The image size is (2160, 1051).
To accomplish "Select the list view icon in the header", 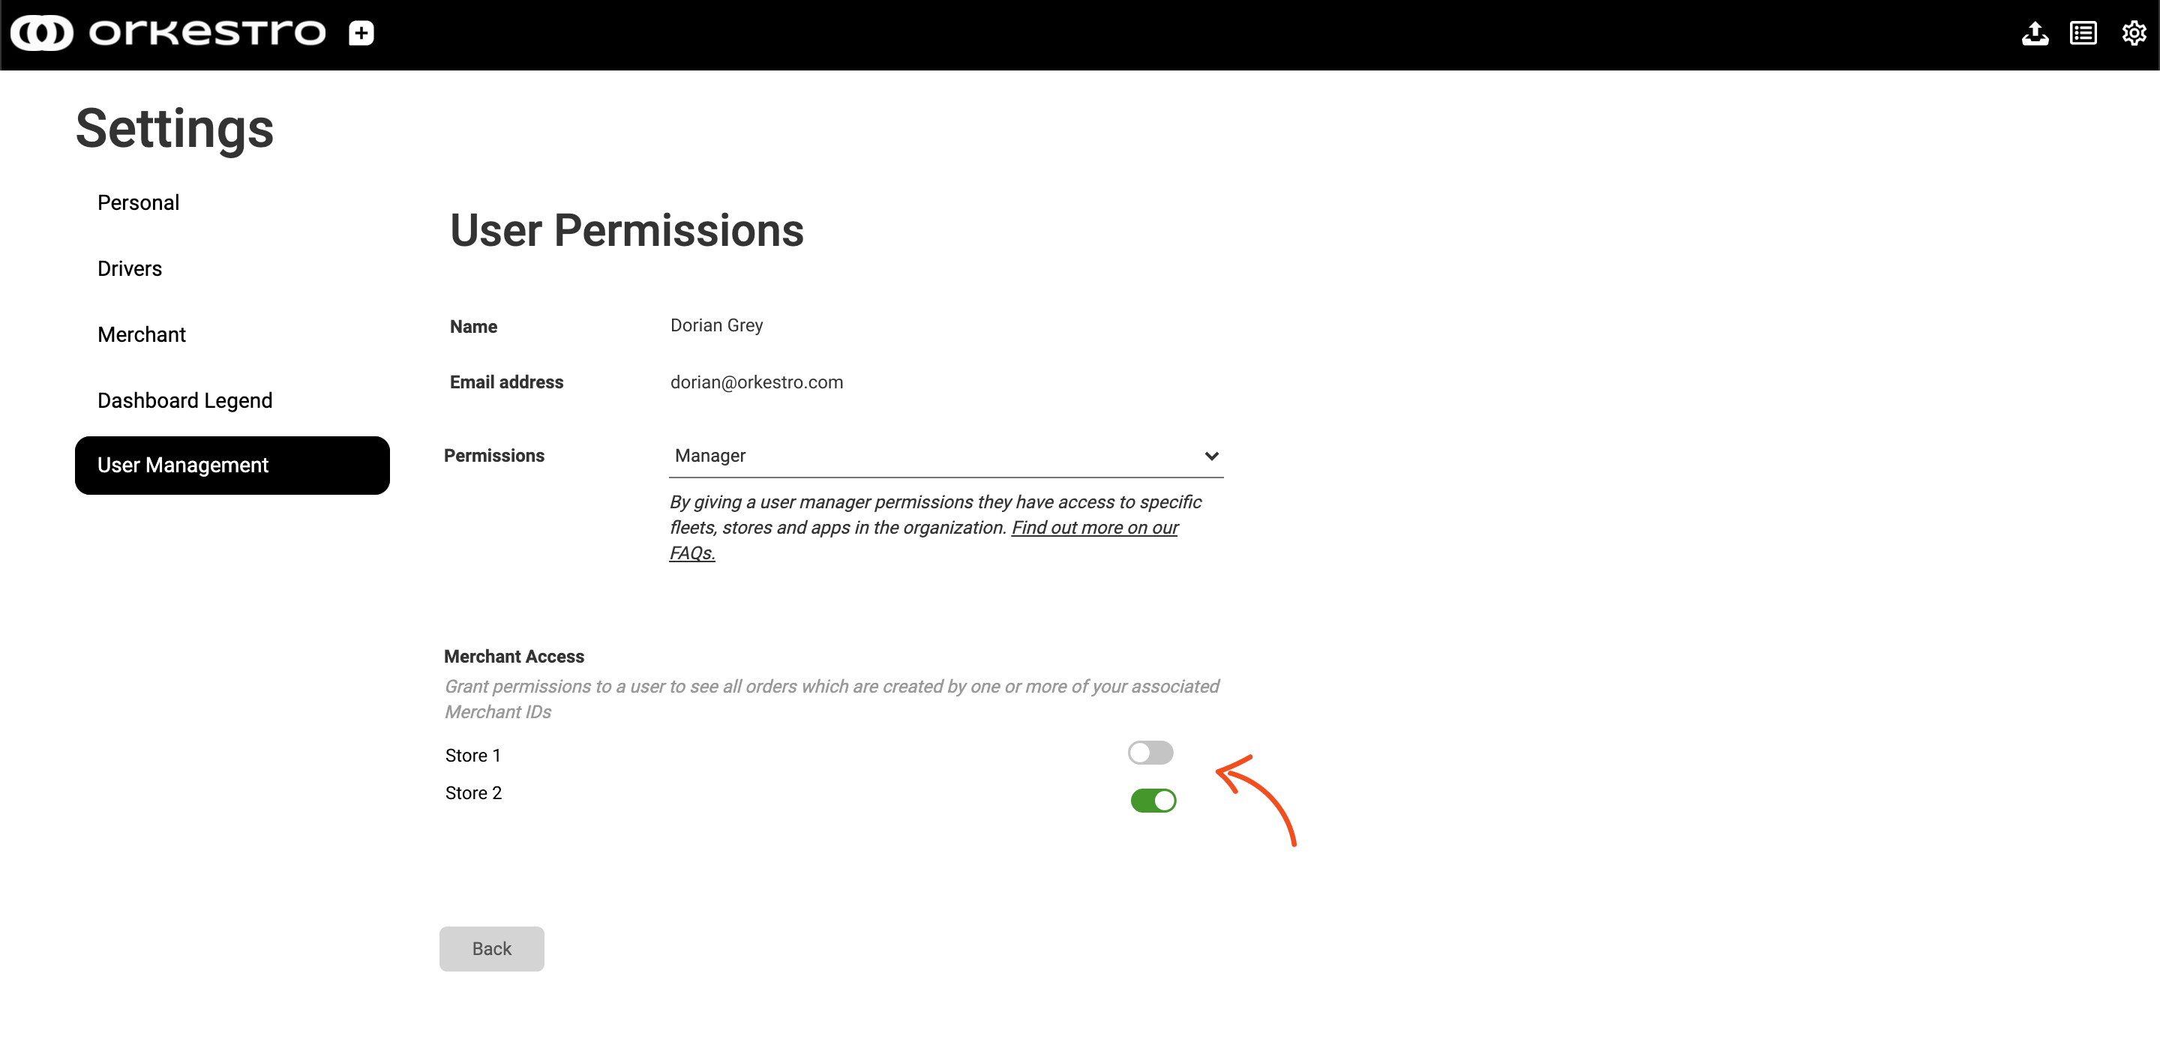I will (2084, 34).
